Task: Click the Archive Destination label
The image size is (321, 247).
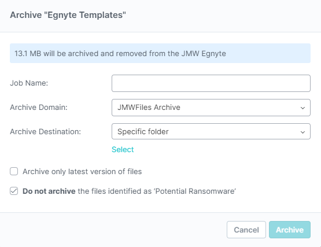Action: click(46, 131)
